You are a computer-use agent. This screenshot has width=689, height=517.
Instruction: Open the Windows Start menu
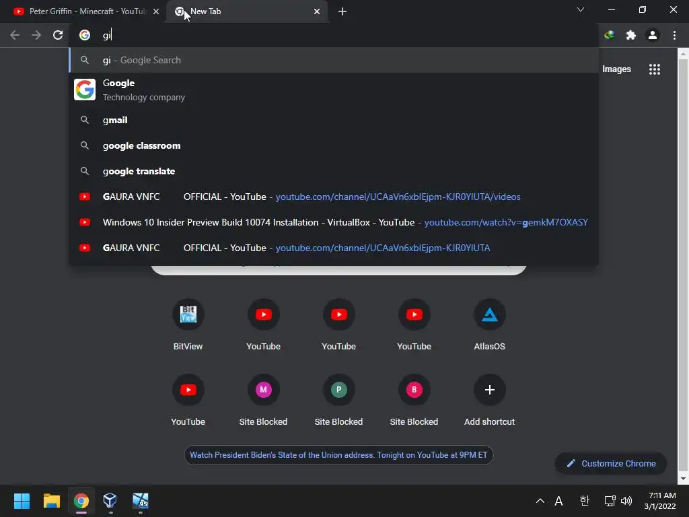click(x=22, y=501)
